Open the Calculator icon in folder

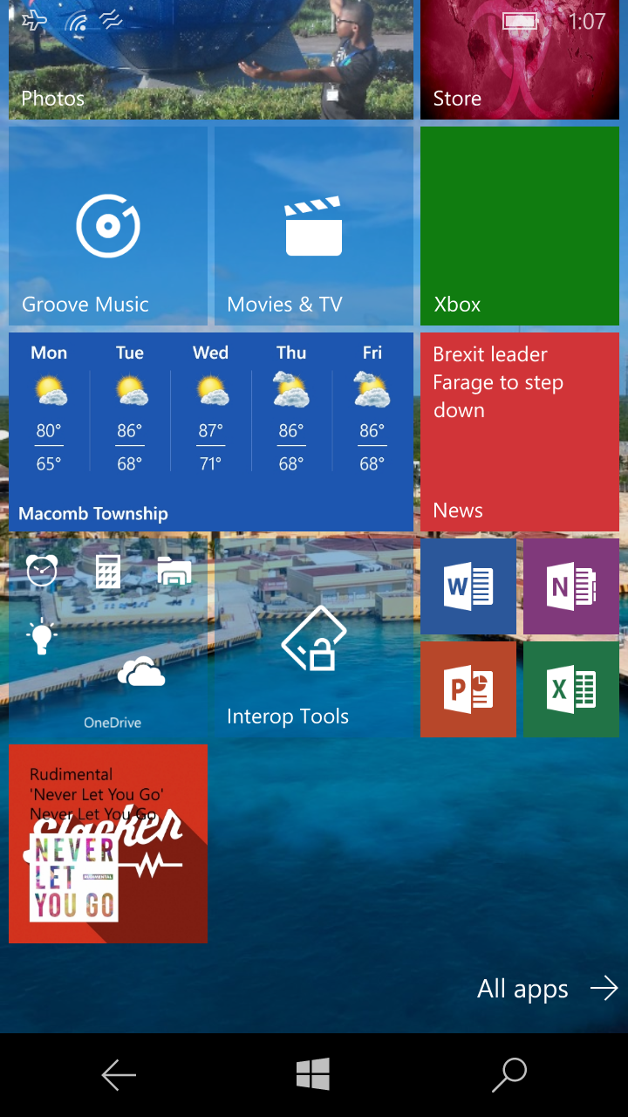[108, 572]
